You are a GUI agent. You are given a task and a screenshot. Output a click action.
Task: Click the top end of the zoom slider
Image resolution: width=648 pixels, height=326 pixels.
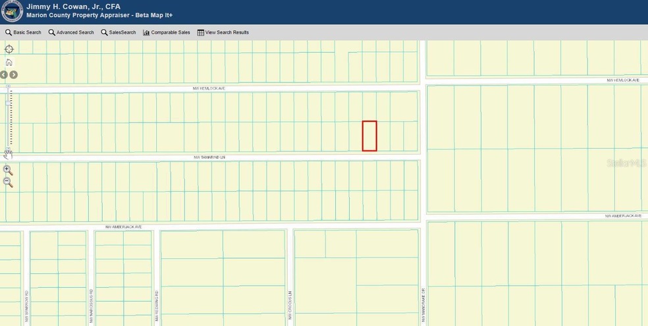pyautogui.click(x=9, y=86)
